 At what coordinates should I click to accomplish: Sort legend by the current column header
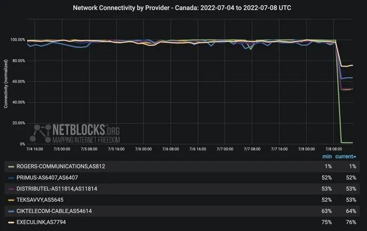point(344,157)
